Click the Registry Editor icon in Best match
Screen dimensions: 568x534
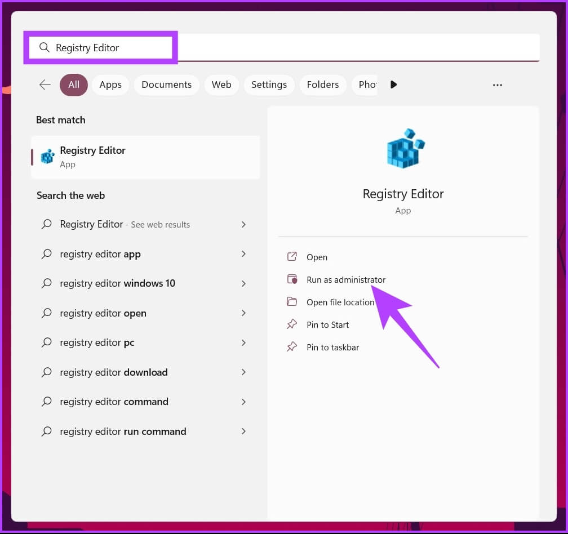pos(47,157)
